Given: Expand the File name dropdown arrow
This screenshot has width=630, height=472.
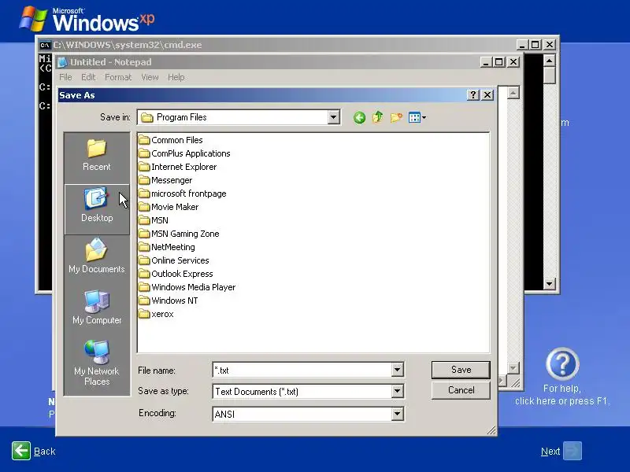Looking at the screenshot, I should [x=397, y=370].
